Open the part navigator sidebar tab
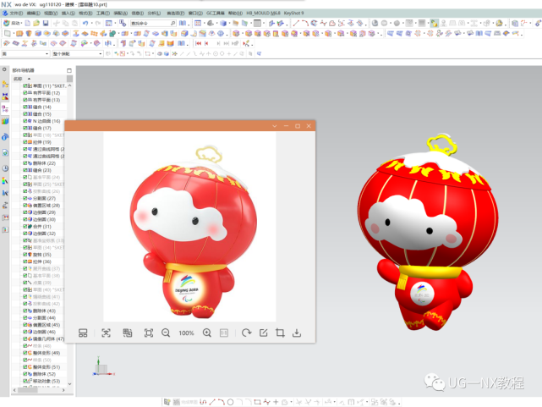The height and width of the screenshot is (407, 542). (x=5, y=108)
